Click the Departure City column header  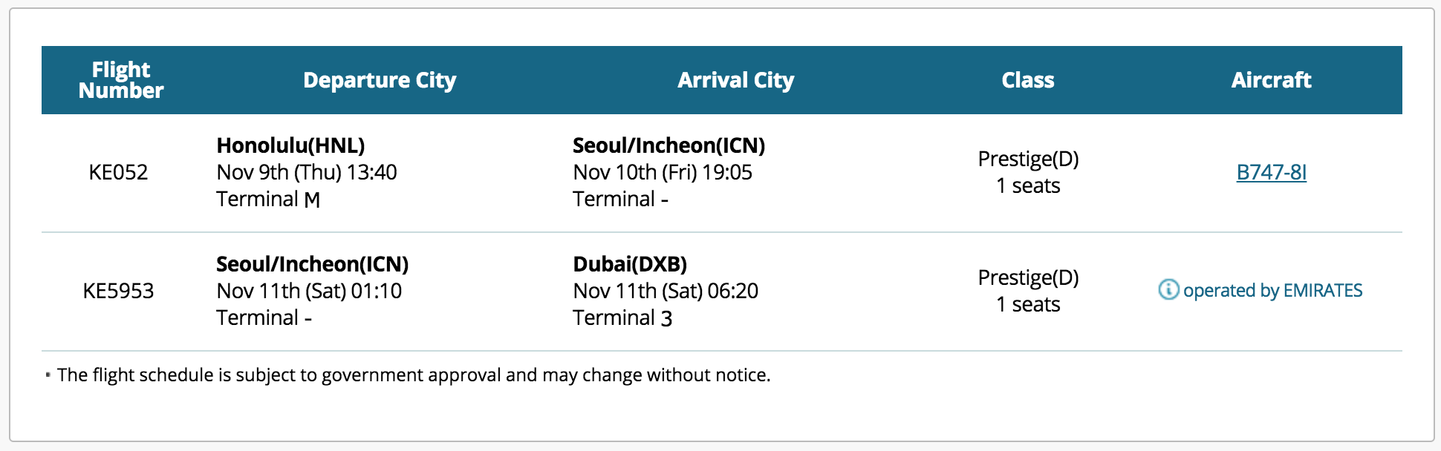tap(380, 80)
